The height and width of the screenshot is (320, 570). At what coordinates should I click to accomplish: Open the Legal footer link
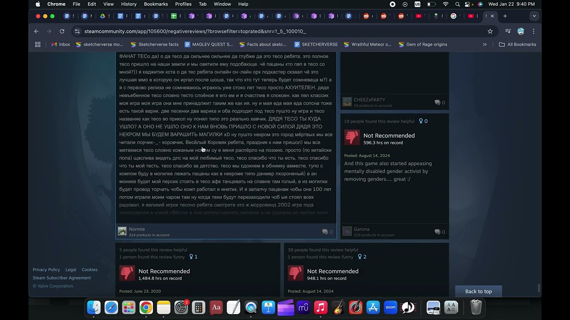pyautogui.click(x=71, y=270)
